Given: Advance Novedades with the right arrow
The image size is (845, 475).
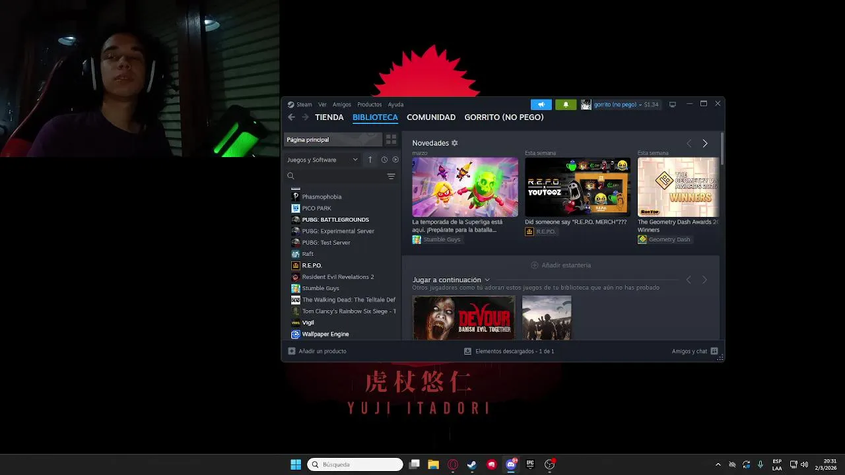Looking at the screenshot, I should tap(705, 143).
